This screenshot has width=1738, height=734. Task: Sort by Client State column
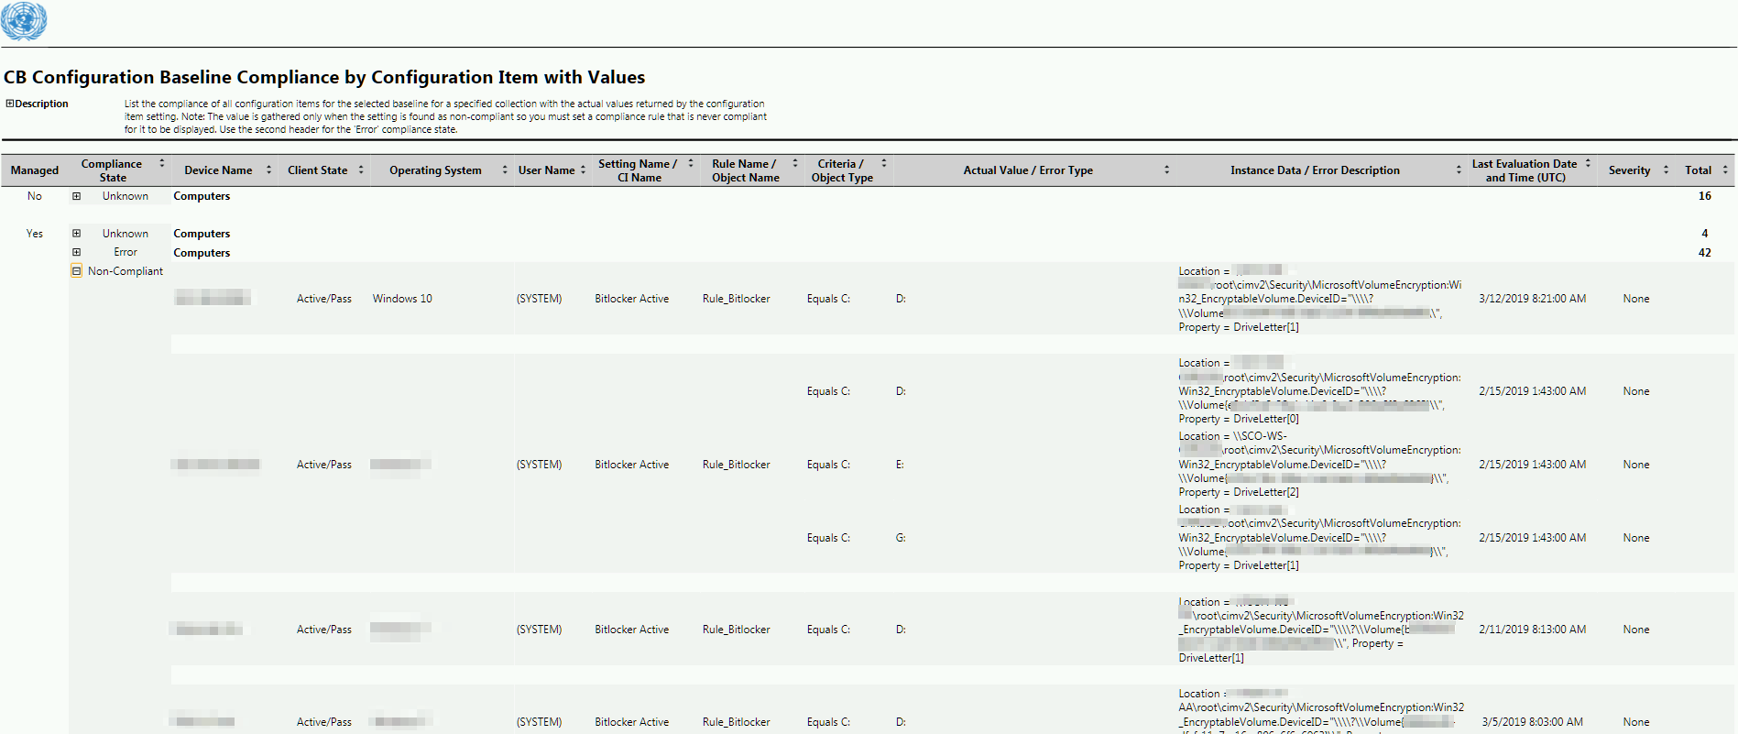coord(361,170)
